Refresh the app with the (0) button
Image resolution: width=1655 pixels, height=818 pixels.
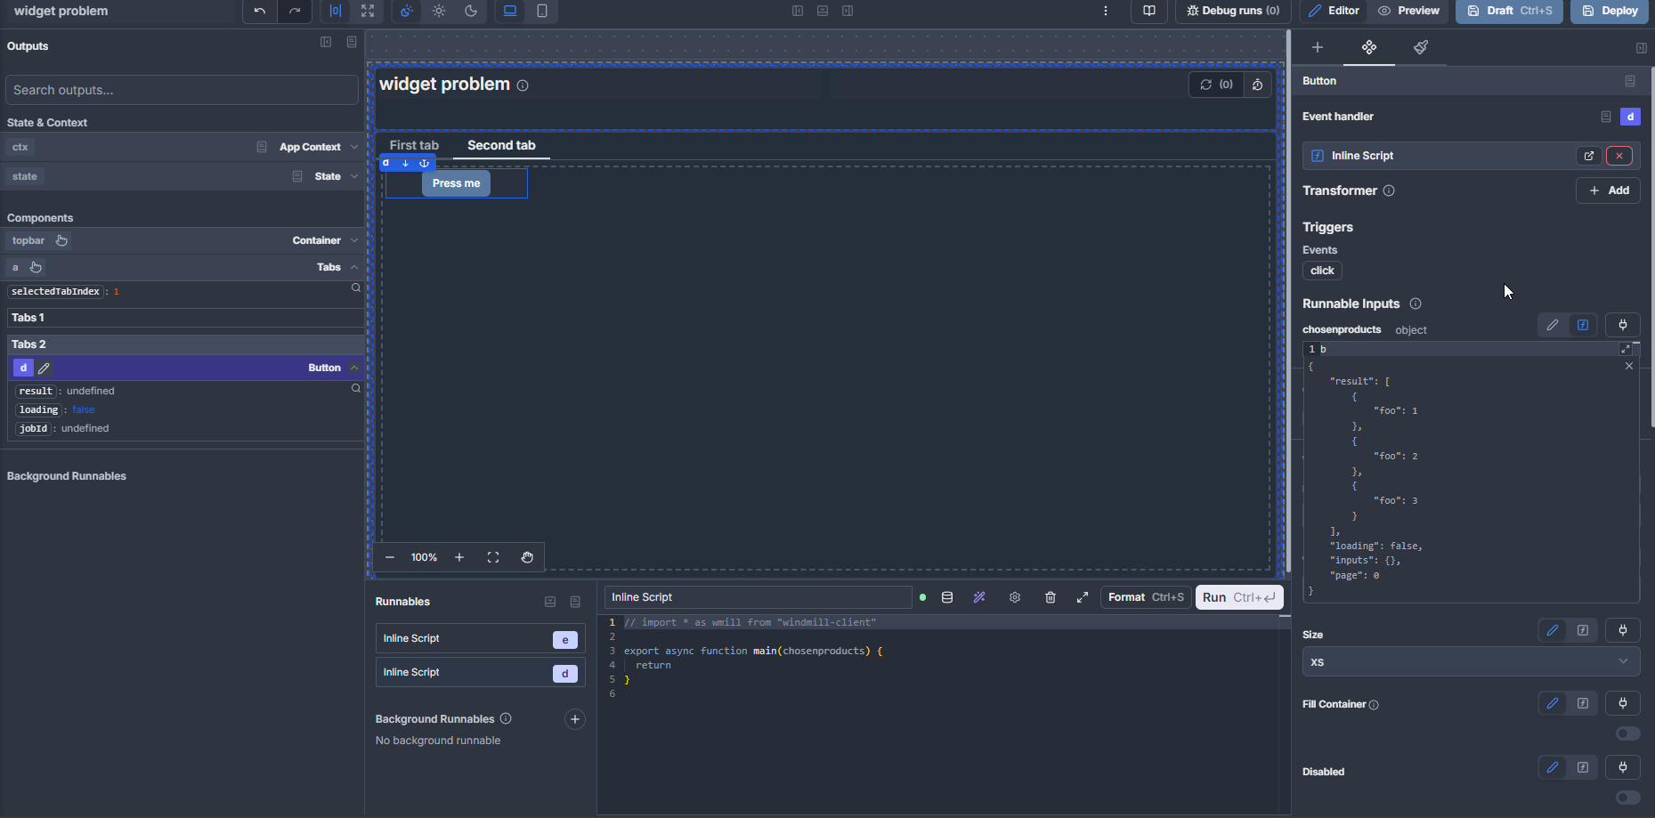tap(1216, 85)
